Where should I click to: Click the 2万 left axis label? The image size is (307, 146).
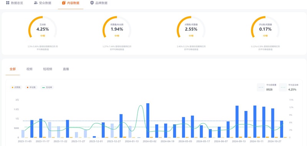[x=17, y=100]
